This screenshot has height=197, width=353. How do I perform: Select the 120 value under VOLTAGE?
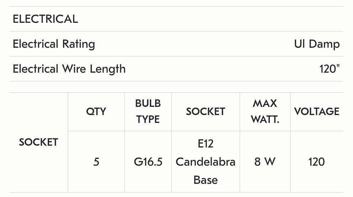click(x=317, y=162)
